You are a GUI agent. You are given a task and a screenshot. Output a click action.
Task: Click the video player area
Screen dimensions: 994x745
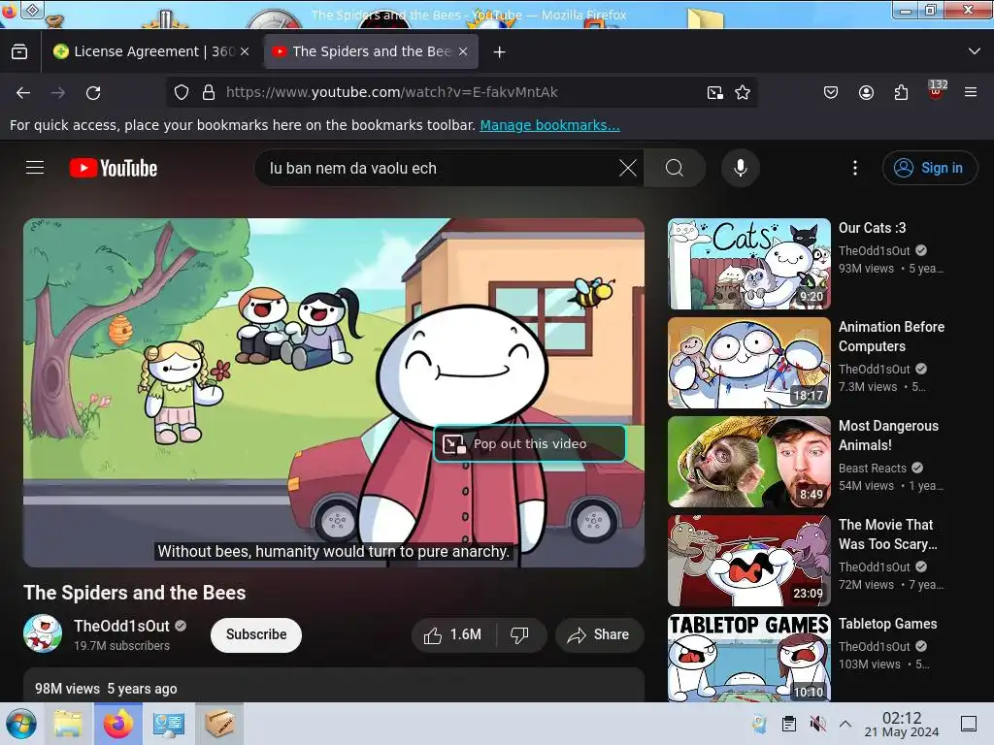(334, 393)
